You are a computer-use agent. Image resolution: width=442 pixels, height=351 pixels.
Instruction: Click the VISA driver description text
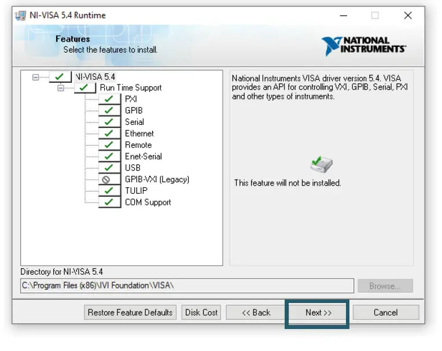pos(320,87)
